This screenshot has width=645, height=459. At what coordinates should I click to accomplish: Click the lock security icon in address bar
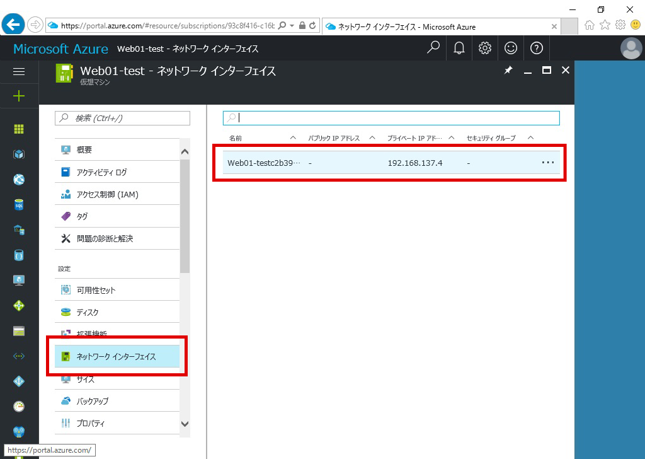pyautogui.click(x=302, y=25)
